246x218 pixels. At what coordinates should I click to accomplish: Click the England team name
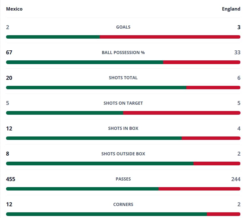[x=231, y=9]
